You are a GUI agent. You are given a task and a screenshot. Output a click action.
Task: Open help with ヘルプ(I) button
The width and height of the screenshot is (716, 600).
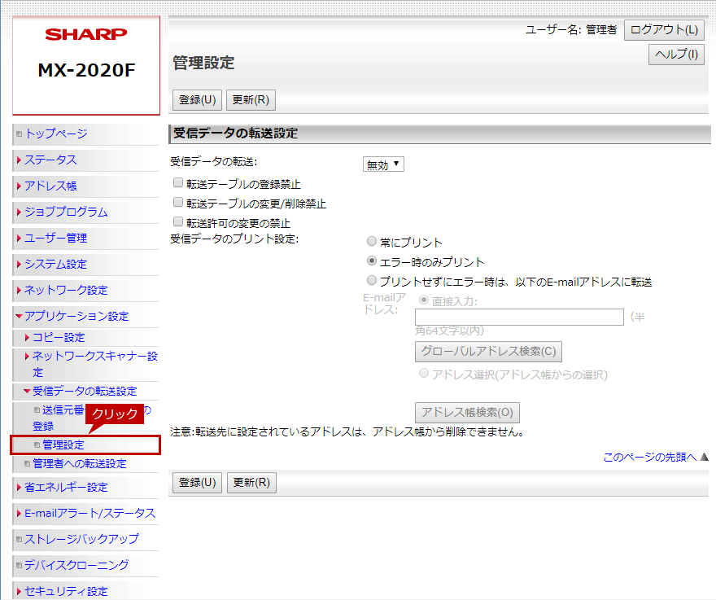[x=676, y=55]
